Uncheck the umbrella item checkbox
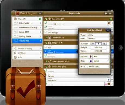The width and height of the screenshot is (125, 105). coord(46,70)
